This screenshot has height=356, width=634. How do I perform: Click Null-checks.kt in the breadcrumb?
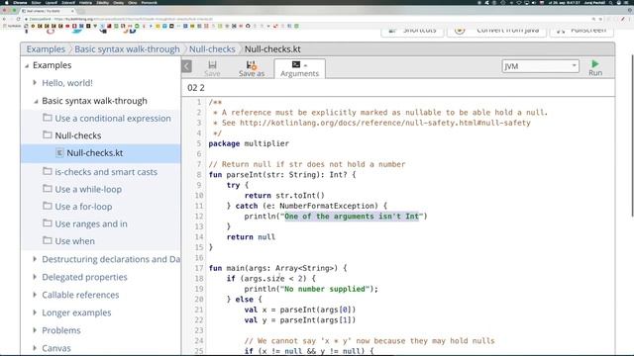pos(272,49)
